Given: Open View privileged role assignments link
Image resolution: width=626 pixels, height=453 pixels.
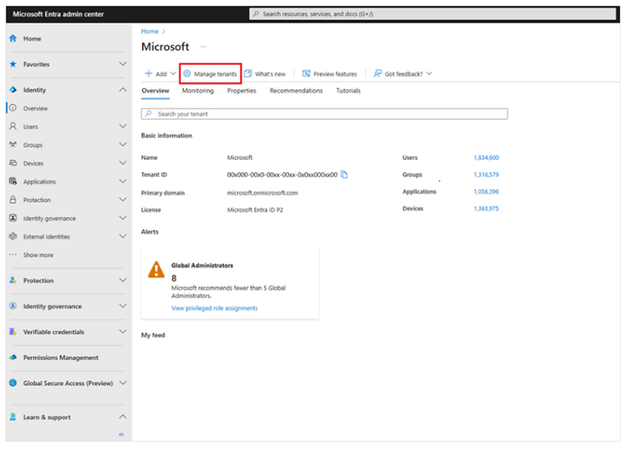Looking at the screenshot, I should (x=214, y=308).
